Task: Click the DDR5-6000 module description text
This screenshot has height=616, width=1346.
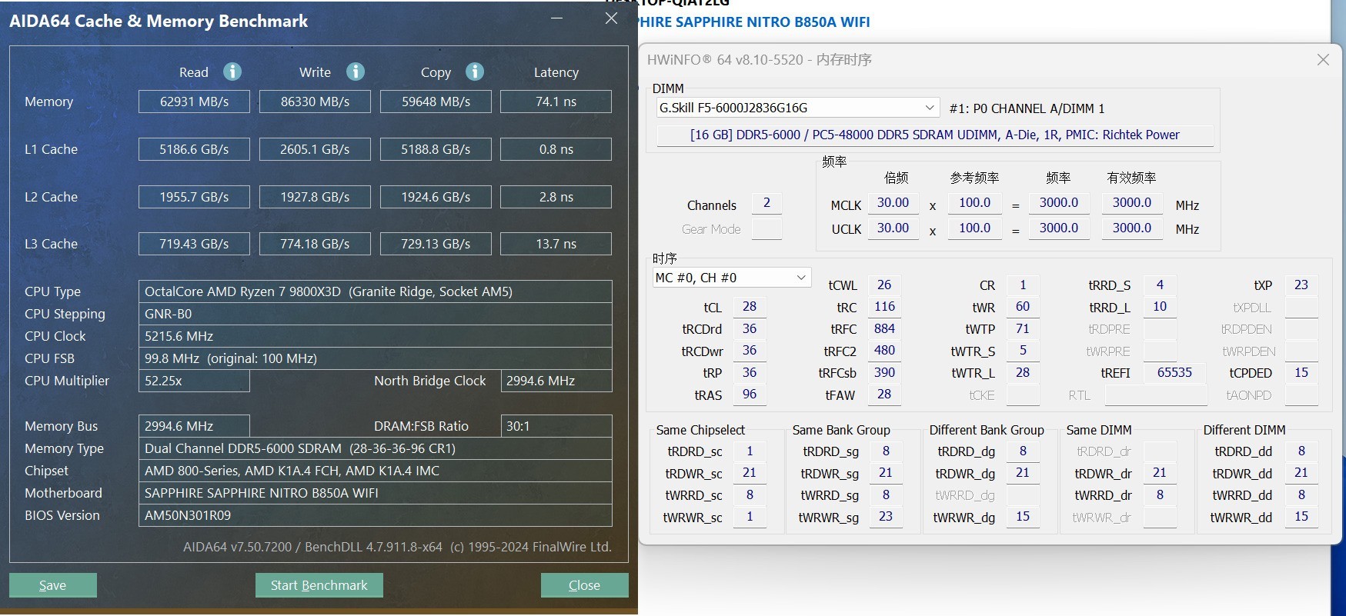Action: (x=934, y=135)
